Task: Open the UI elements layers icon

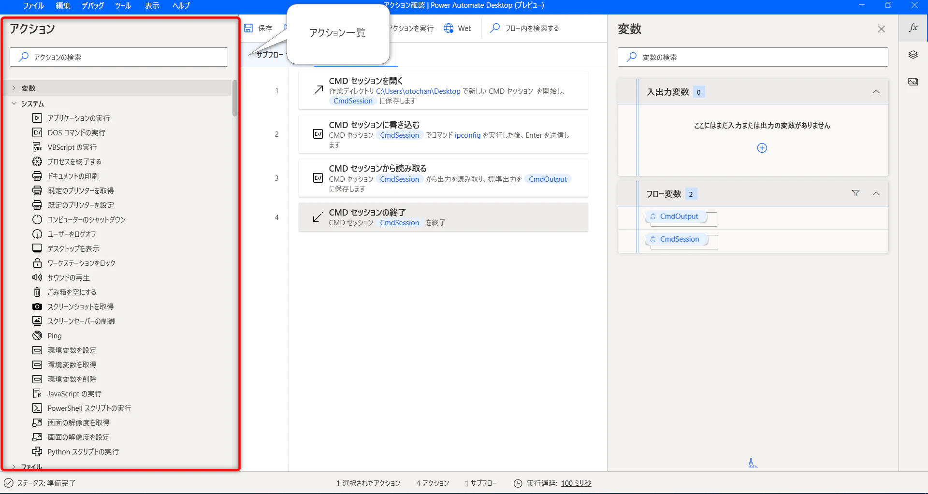Action: point(913,55)
